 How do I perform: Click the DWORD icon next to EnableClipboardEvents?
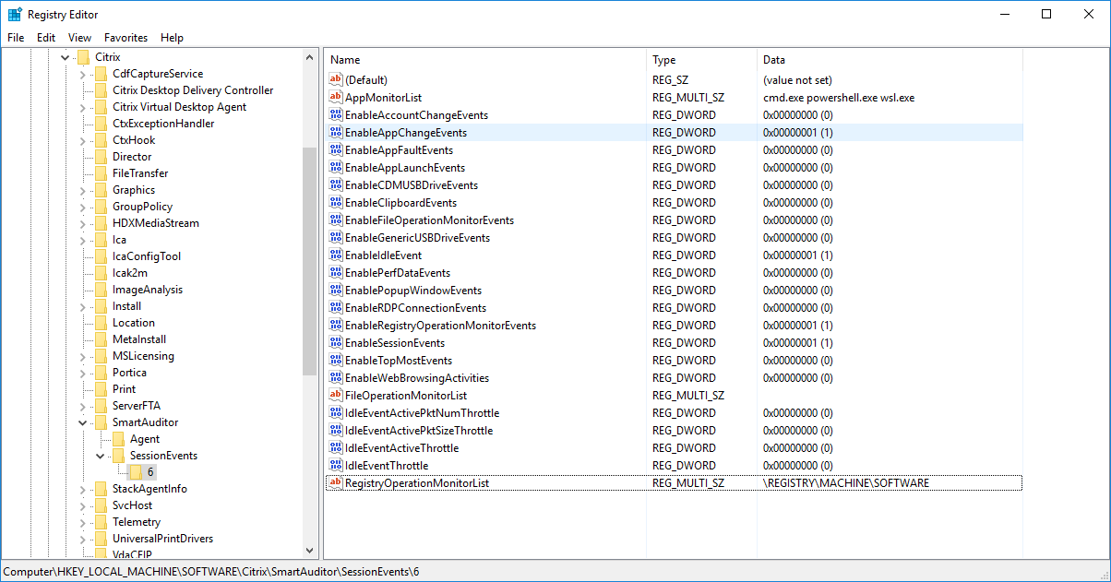point(336,202)
